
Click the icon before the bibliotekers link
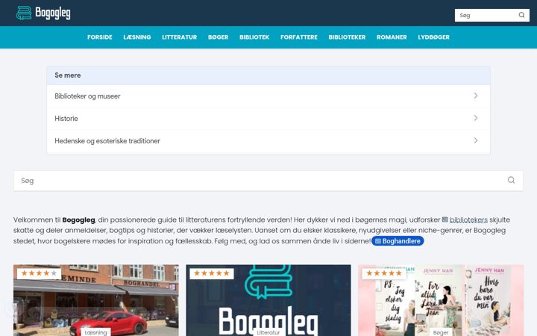pyautogui.click(x=445, y=220)
